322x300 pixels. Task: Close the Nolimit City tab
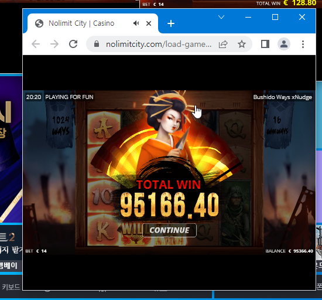pos(149,23)
